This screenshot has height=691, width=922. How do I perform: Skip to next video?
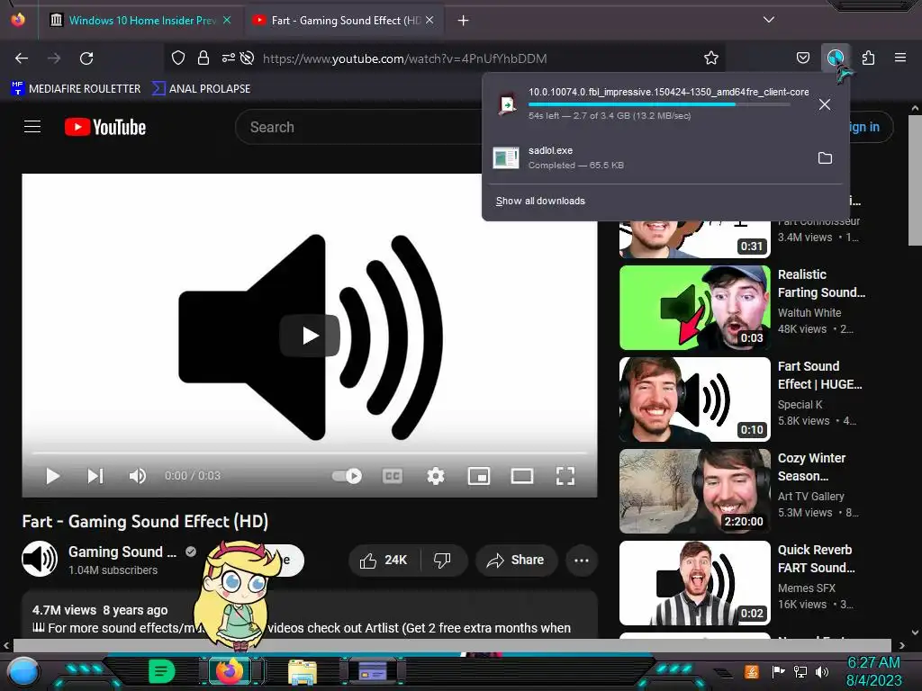95,476
